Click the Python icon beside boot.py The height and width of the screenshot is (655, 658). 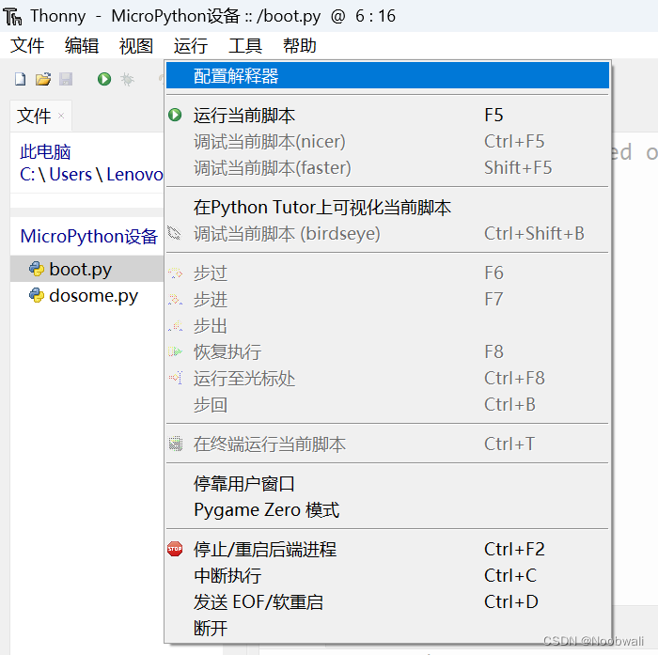click(37, 269)
